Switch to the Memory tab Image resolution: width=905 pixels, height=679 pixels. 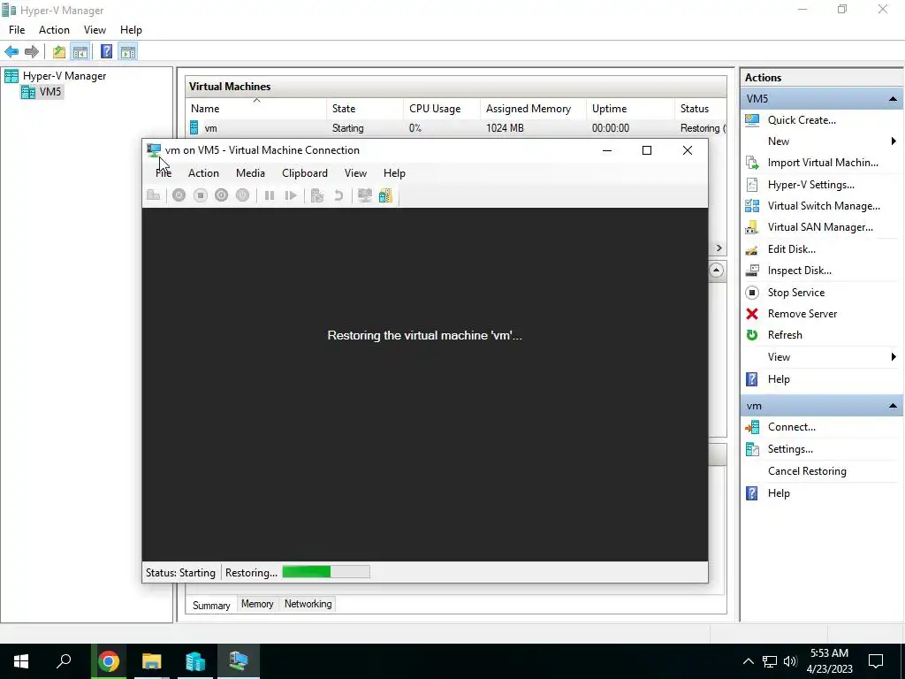pos(257,604)
